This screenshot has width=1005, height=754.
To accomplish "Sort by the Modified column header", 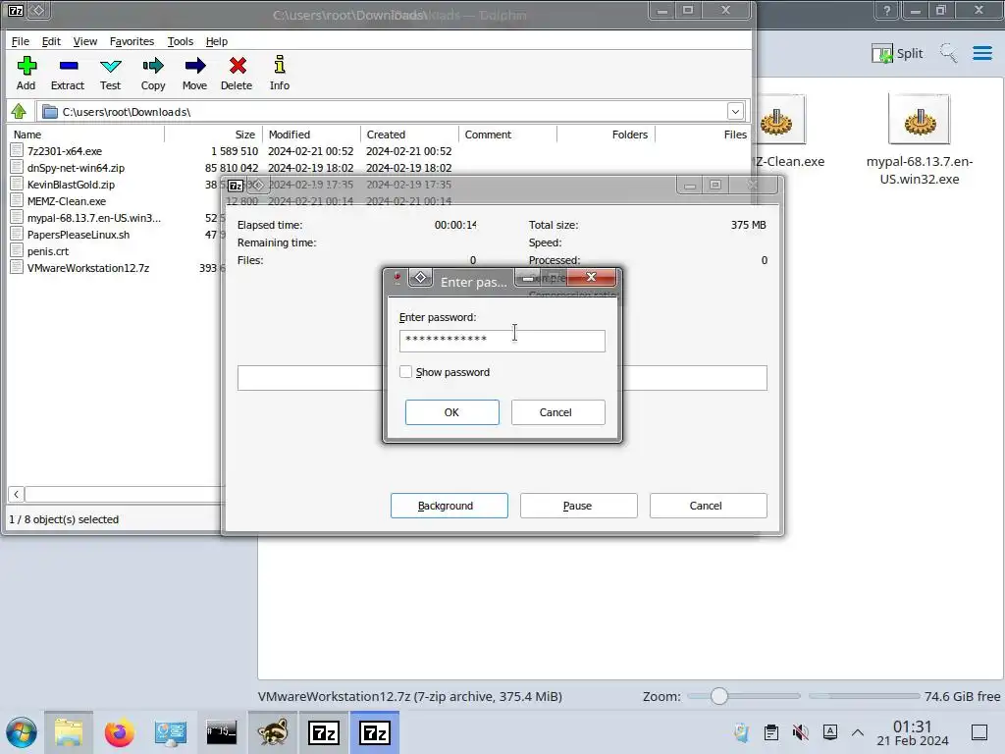I will (x=312, y=135).
